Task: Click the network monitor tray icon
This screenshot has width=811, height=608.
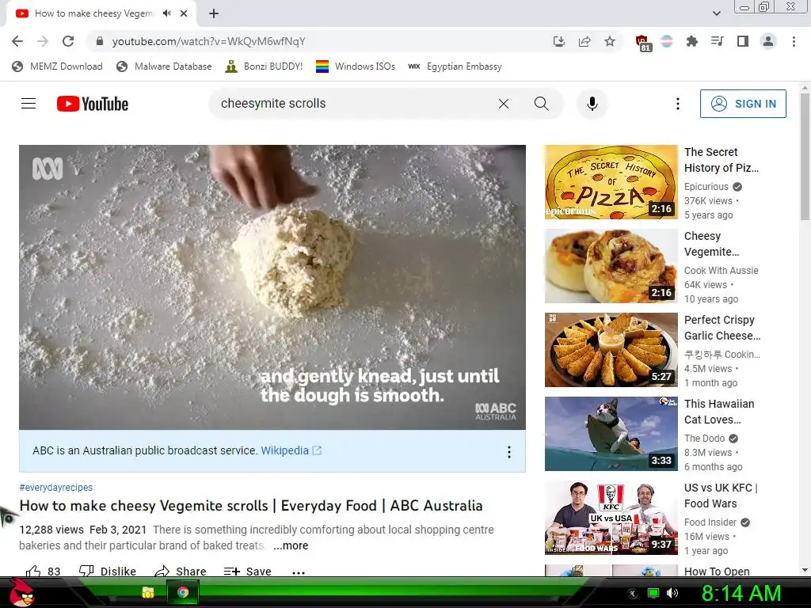Action: coord(653,593)
